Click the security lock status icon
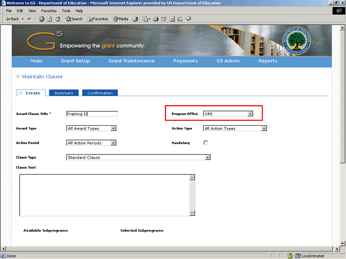346x259 pixels. [x=290, y=256]
